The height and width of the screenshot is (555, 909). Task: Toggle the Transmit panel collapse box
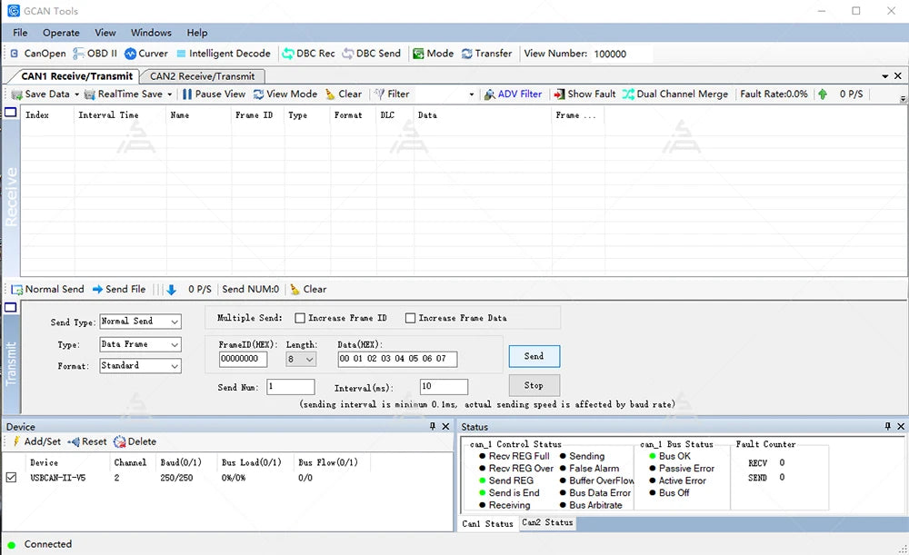[10, 307]
